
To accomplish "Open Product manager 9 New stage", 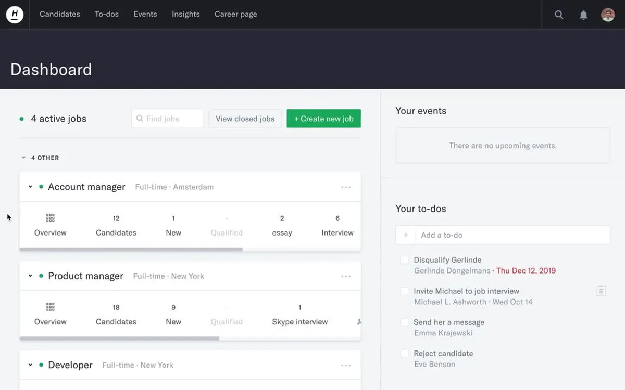I will (173, 315).
